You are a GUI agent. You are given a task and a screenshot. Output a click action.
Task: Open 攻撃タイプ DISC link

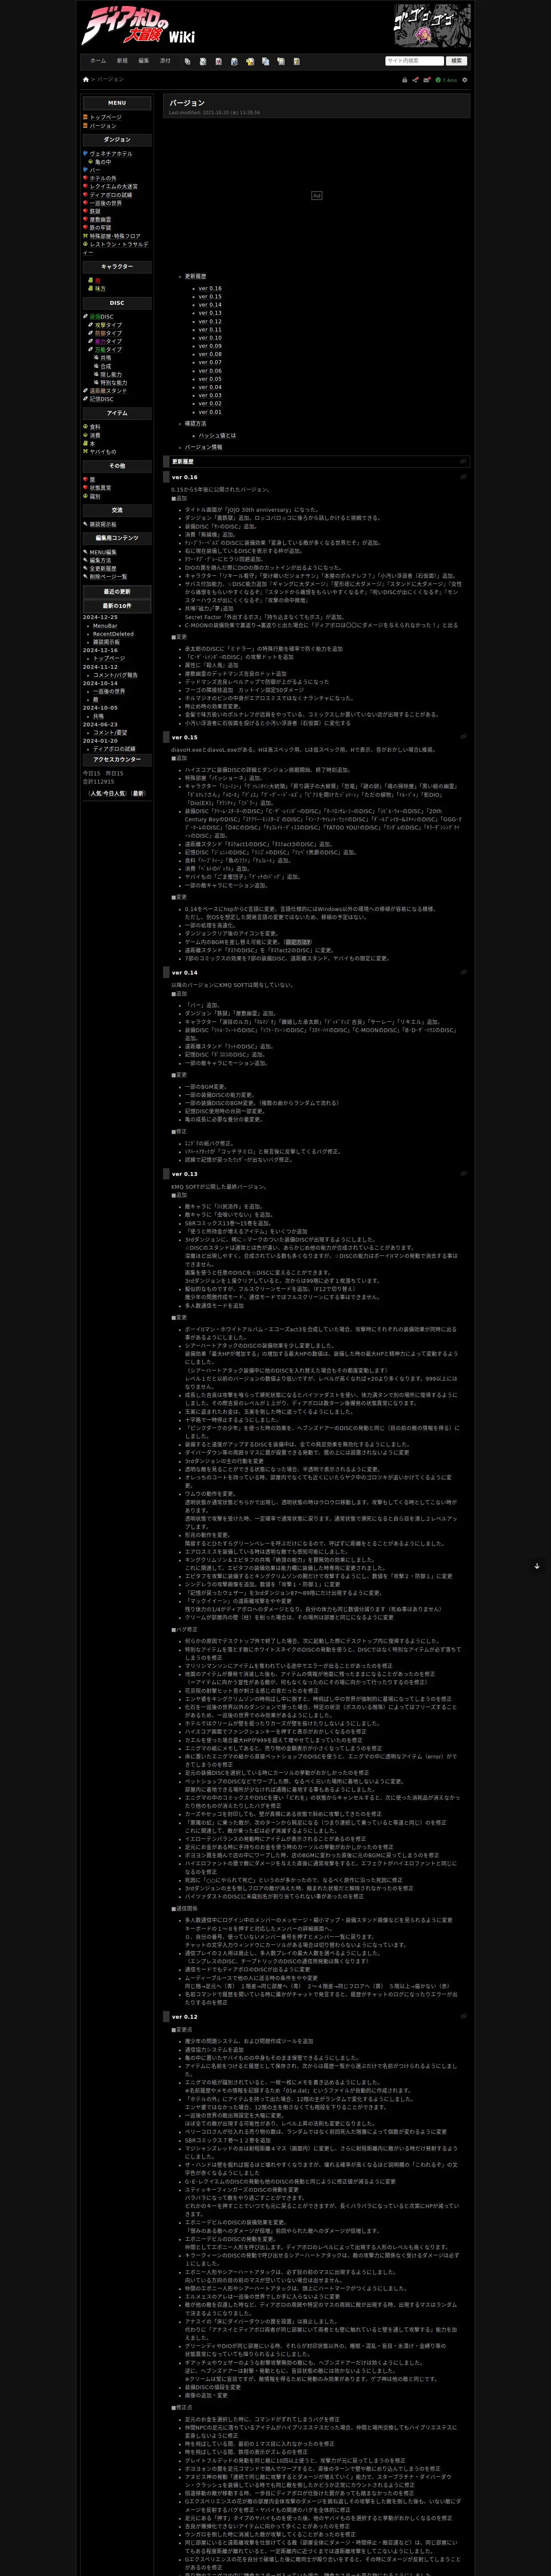tap(108, 325)
